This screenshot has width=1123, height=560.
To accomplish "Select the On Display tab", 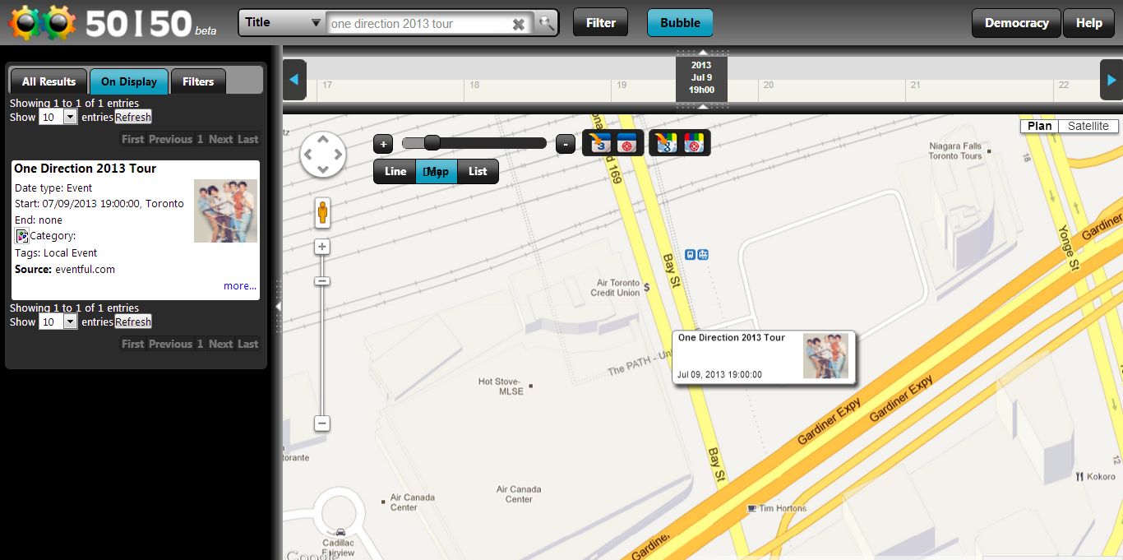I will pos(129,81).
